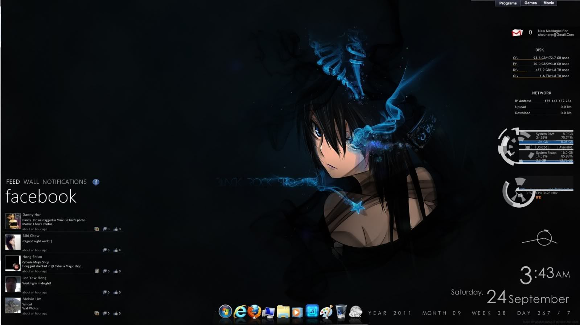Screen dimensions: 580x325
Task: Click the comment icon on Bibi Chew's post
Action: [x=105, y=250]
